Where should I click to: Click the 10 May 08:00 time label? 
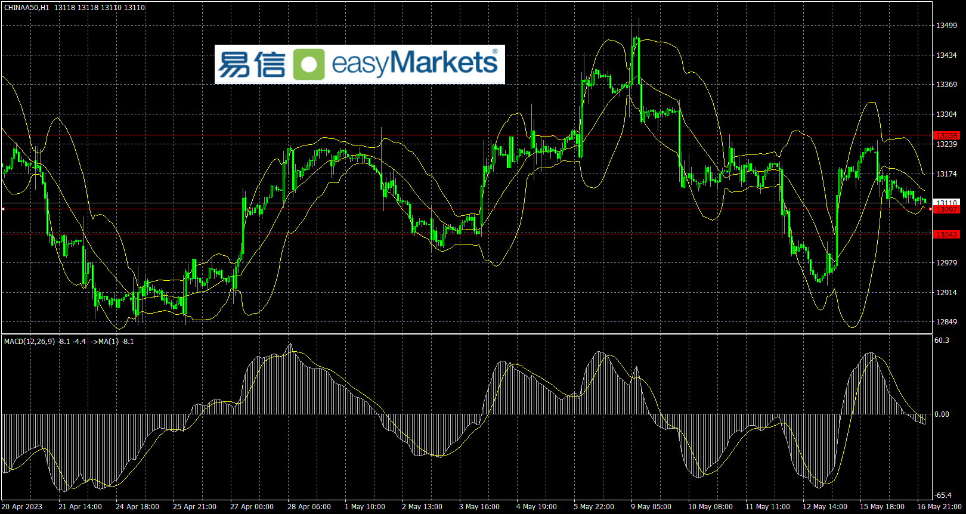pos(710,507)
